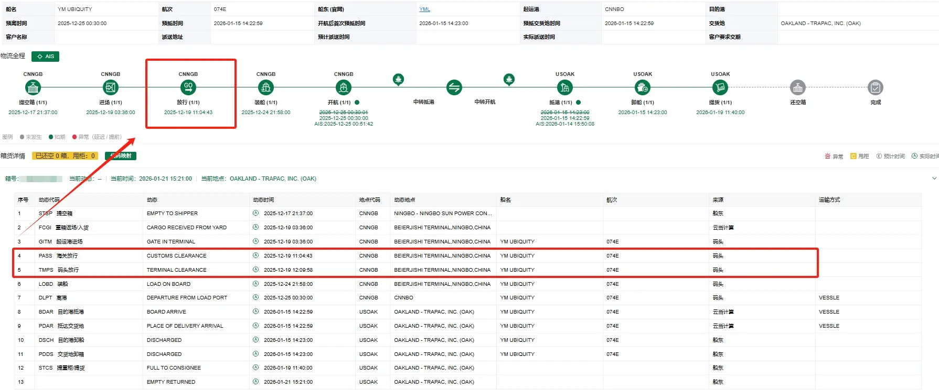Click the "YM UBIQUITY" value beside 船名 at top
Screen dimensions: 939x390
click(x=75, y=9)
